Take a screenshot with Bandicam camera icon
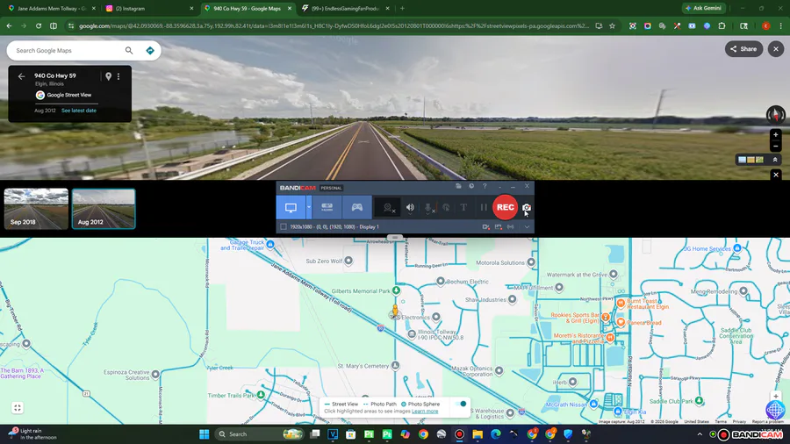 pos(527,207)
